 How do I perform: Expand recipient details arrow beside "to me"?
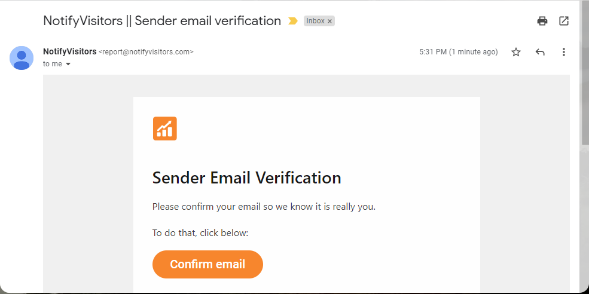[x=68, y=64]
